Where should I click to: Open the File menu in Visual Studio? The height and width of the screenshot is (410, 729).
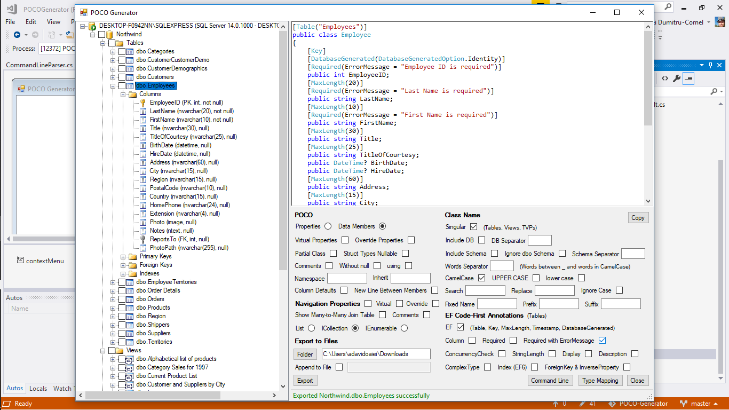pos(10,22)
